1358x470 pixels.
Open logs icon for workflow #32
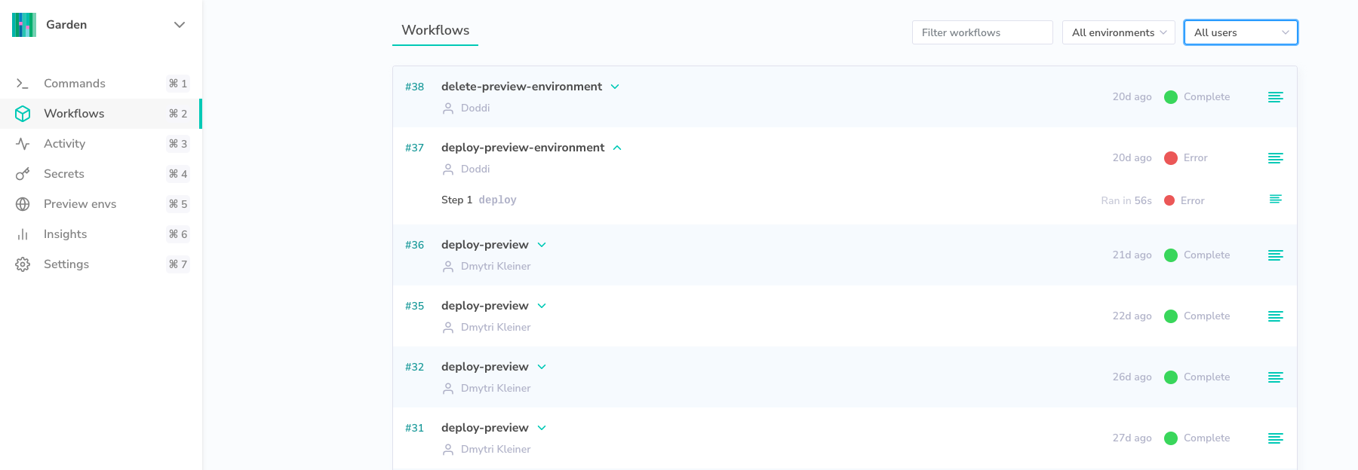pos(1275,377)
